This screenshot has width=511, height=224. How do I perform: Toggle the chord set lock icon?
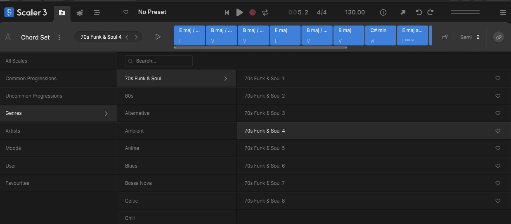click(445, 37)
